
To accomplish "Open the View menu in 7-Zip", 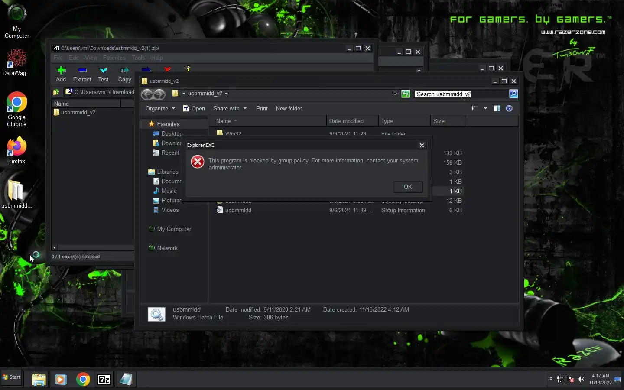I will click(x=91, y=58).
